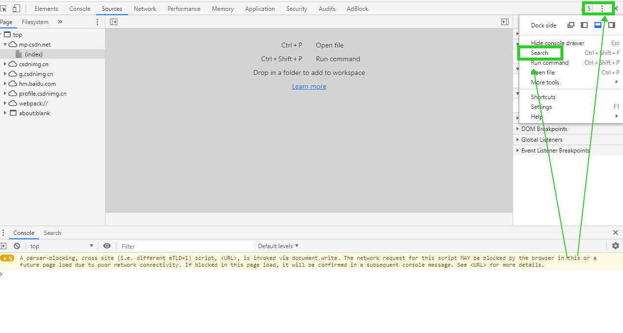This screenshot has width=623, height=333.
Task: Collapse the mp.csdn.net tree node
Action: click(x=5, y=44)
